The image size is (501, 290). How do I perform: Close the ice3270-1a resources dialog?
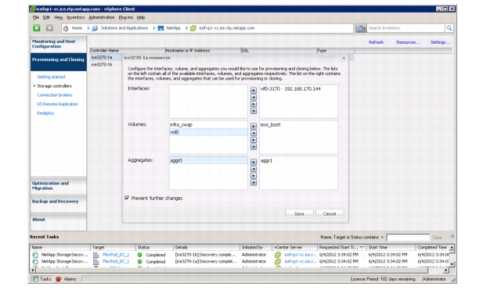344,58
